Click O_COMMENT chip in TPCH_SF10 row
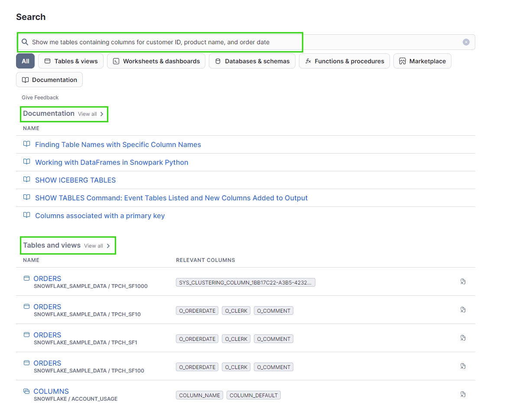 point(273,311)
